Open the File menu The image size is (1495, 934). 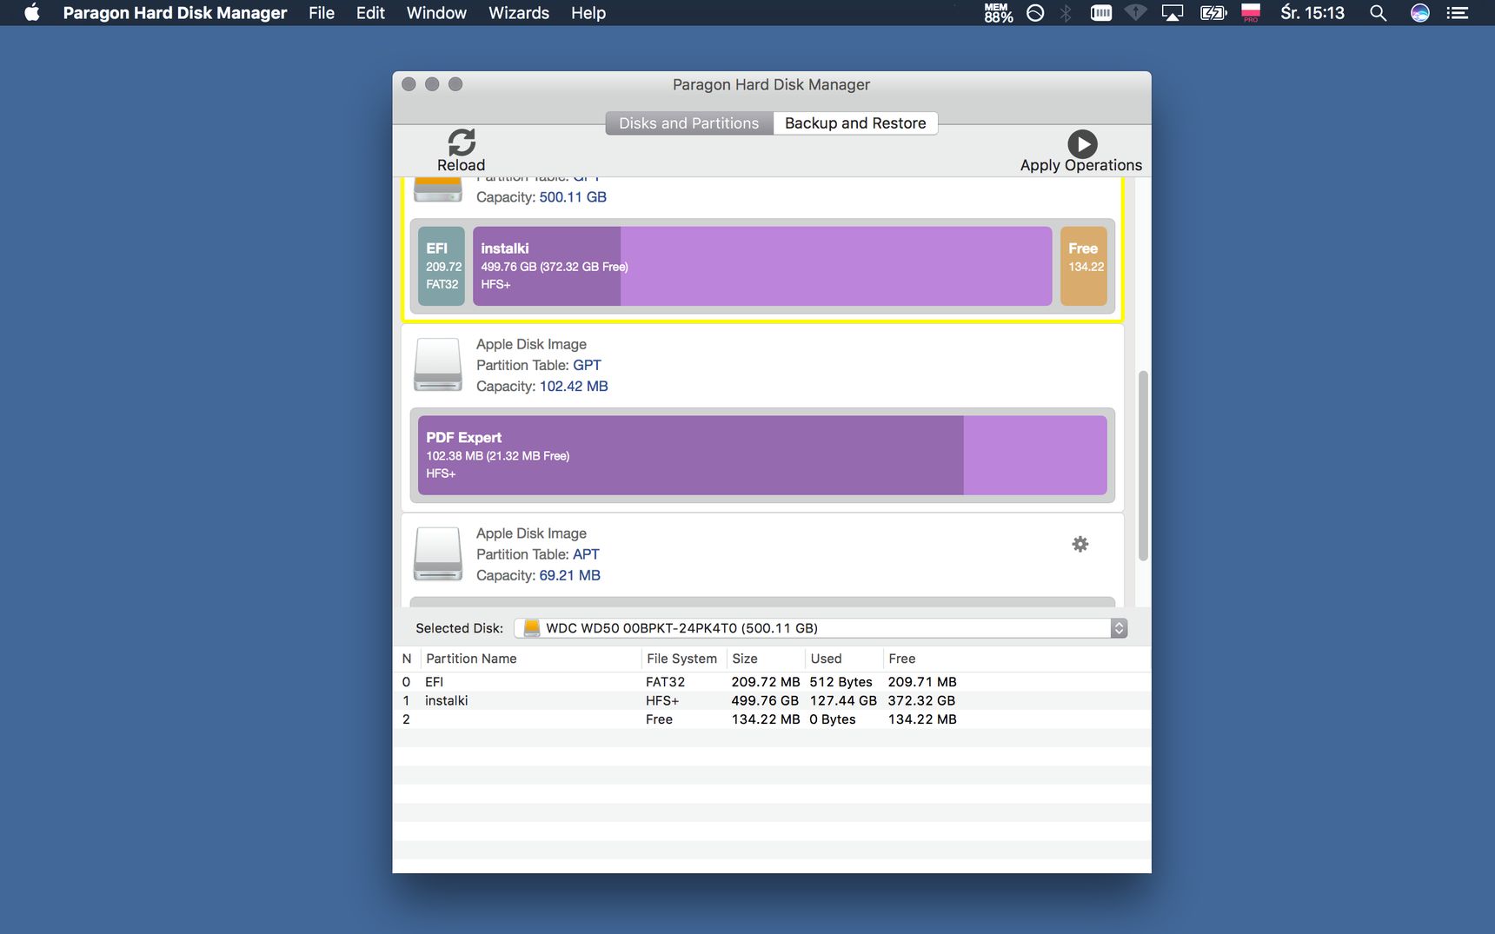[x=322, y=12]
